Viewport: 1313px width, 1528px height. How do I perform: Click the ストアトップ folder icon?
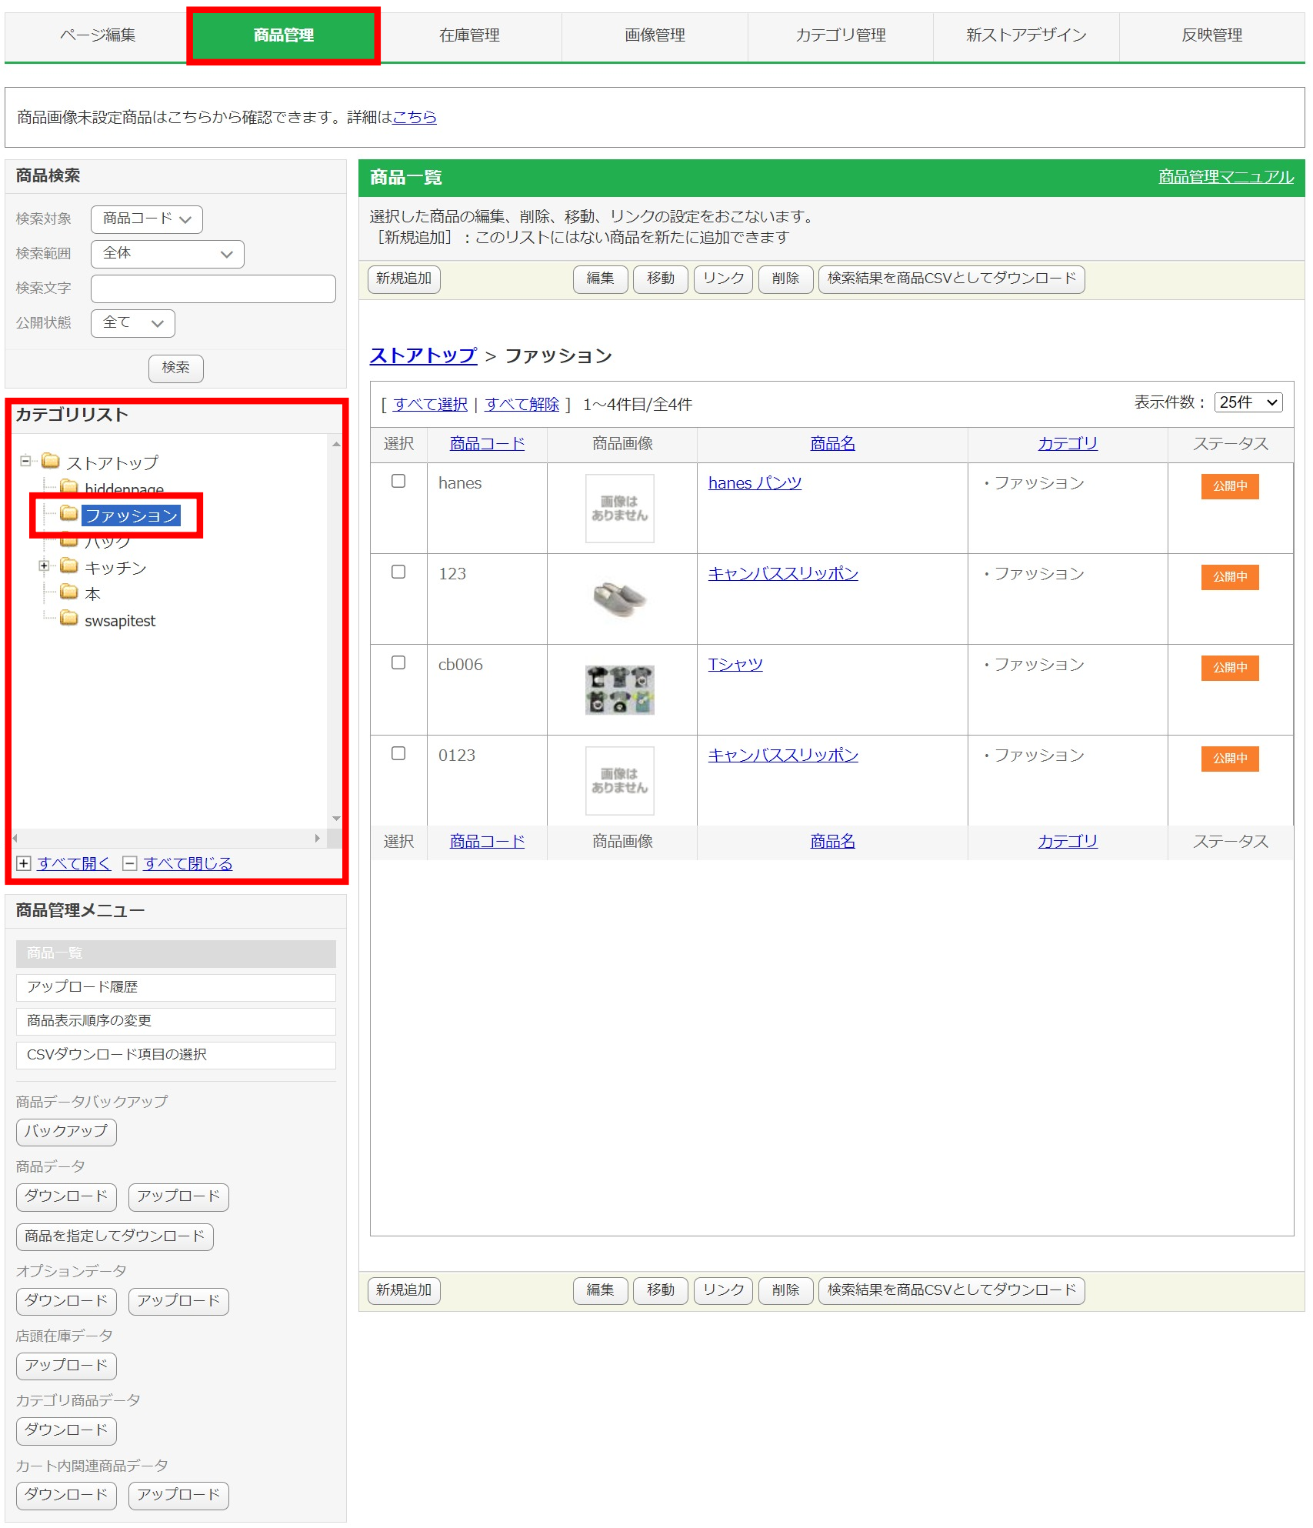(x=51, y=461)
